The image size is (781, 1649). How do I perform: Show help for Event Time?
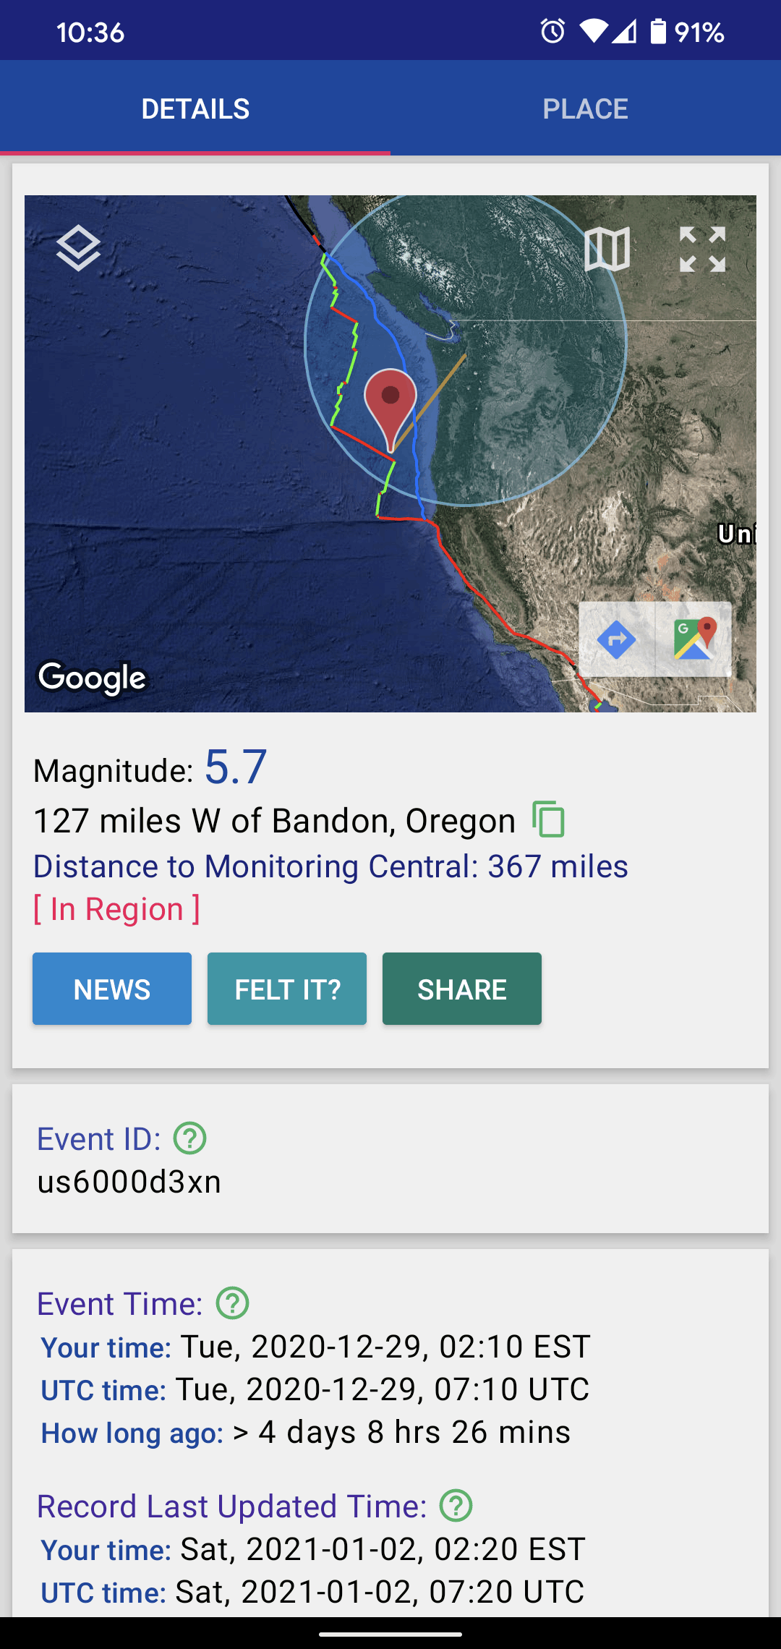pos(233,1303)
